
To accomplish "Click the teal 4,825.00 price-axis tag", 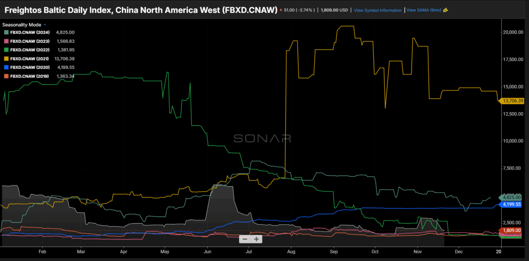I will [x=510, y=198].
